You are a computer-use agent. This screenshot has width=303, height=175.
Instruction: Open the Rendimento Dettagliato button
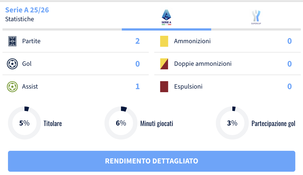151,161
